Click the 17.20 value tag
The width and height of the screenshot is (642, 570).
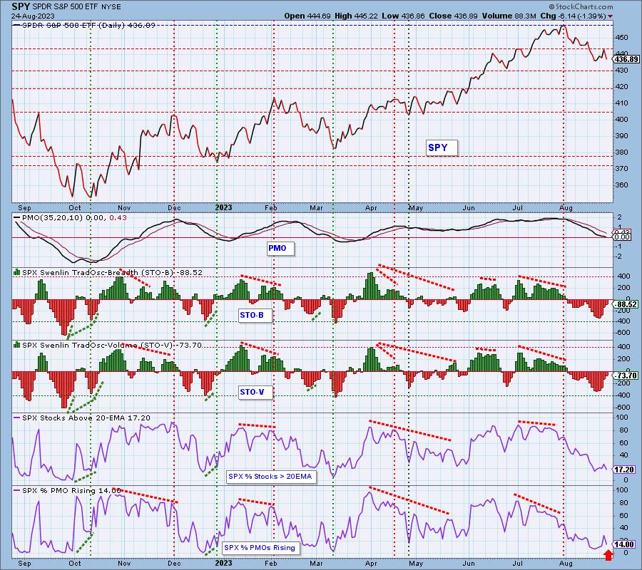[x=624, y=470]
